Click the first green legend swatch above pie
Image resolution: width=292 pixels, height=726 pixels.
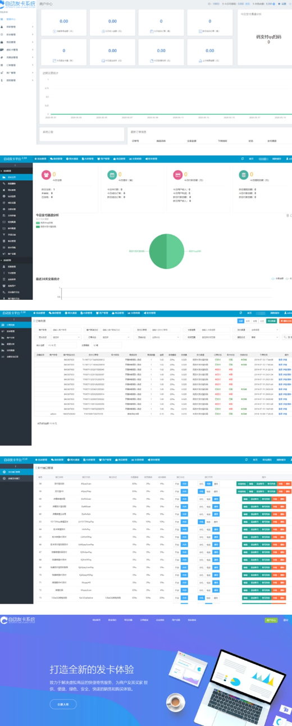pyautogui.click(x=38, y=223)
